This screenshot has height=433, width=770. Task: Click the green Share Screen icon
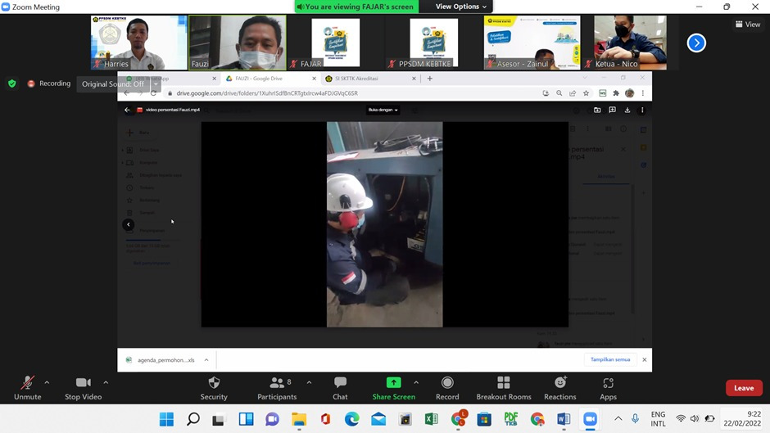(x=393, y=383)
